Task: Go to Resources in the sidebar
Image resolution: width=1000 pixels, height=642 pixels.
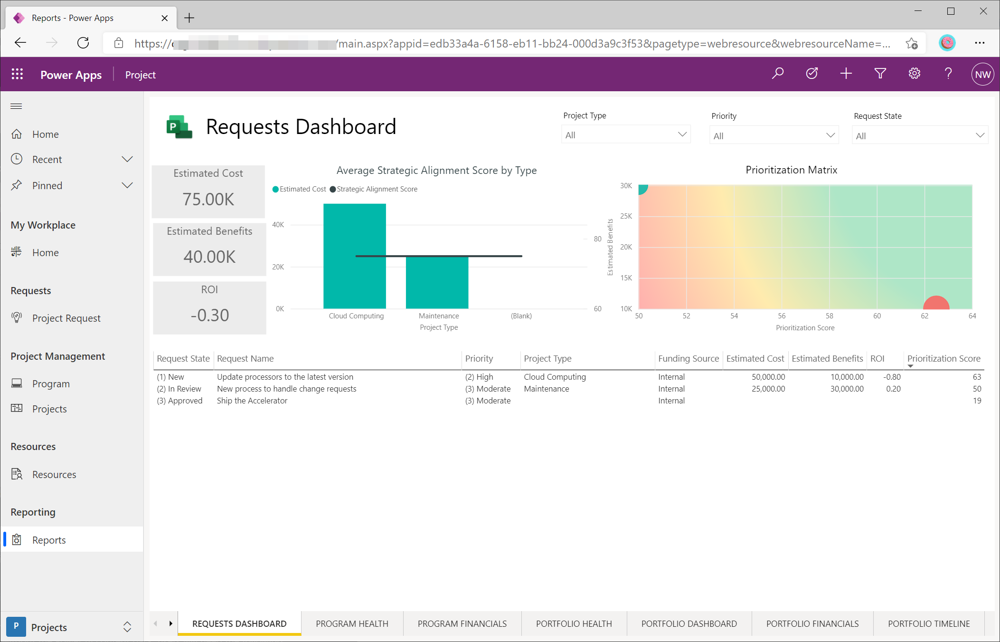Action: pos(54,474)
